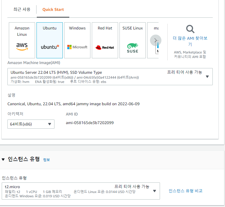Screen dimensions: 225x207
Task: Collapse the 인스턴스 유형 section
Action: tap(3, 159)
